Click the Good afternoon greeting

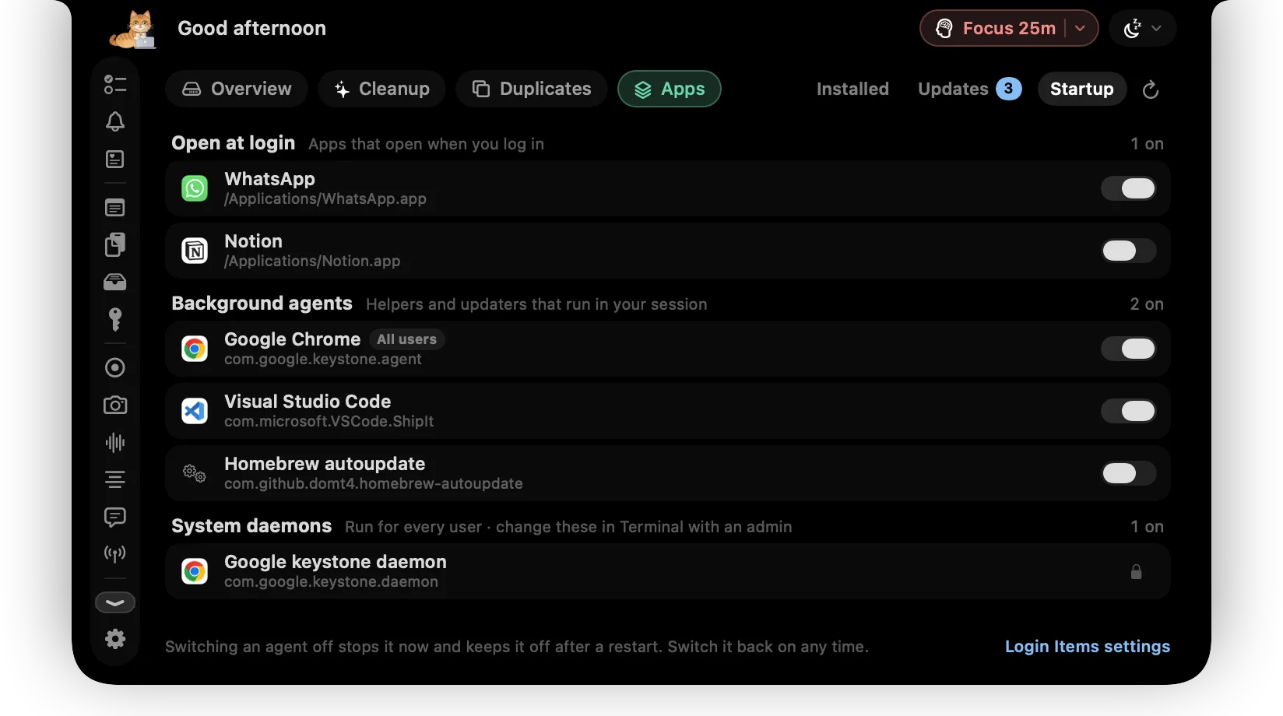tap(252, 28)
